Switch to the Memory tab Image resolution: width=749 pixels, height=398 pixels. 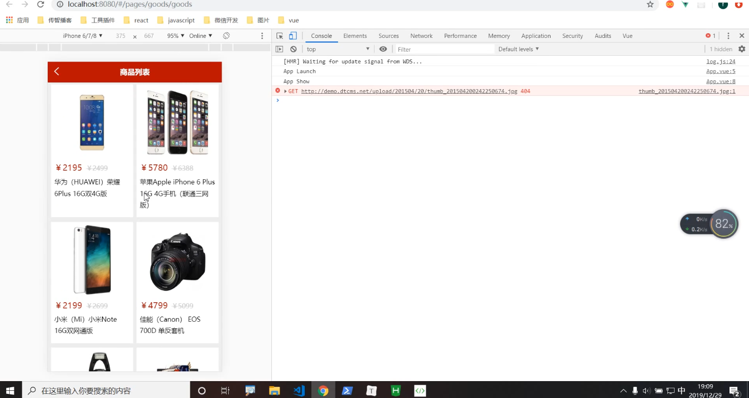coord(499,36)
